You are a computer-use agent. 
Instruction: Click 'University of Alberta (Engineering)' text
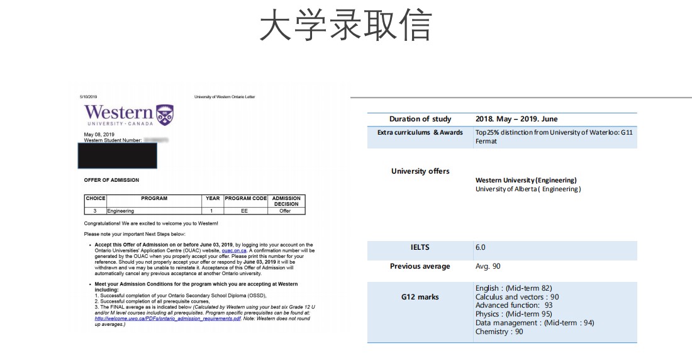pyautogui.click(x=528, y=189)
